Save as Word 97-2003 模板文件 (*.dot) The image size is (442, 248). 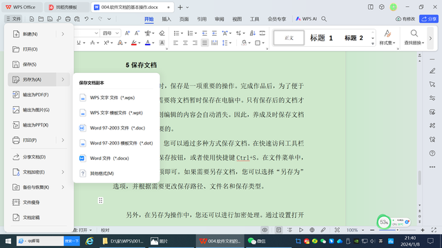point(116,143)
